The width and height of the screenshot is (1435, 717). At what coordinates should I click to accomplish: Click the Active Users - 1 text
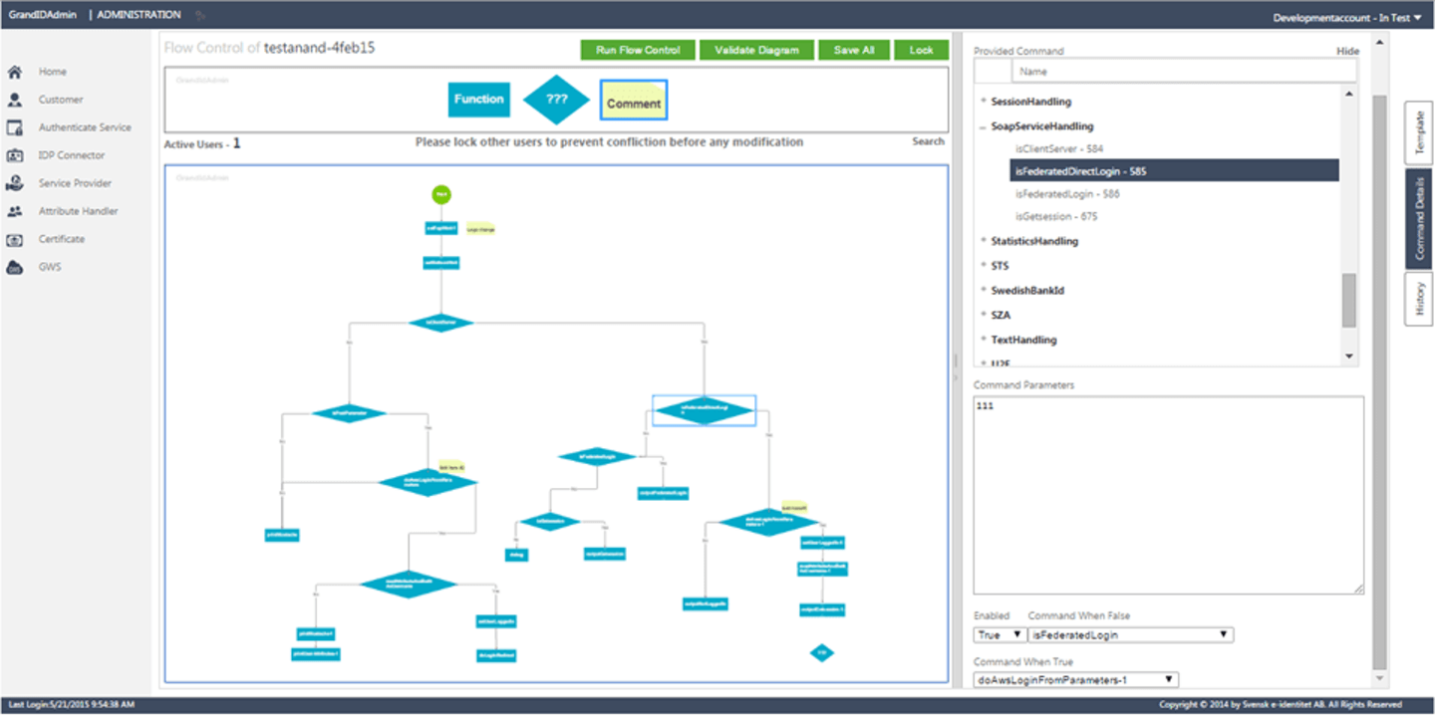click(202, 143)
